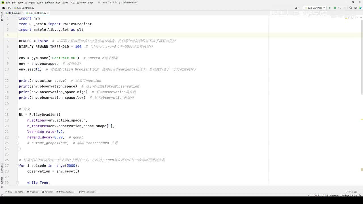363x204 pixels.
Task: Click the PyCharm logo in title bar
Action: pos(3,3)
